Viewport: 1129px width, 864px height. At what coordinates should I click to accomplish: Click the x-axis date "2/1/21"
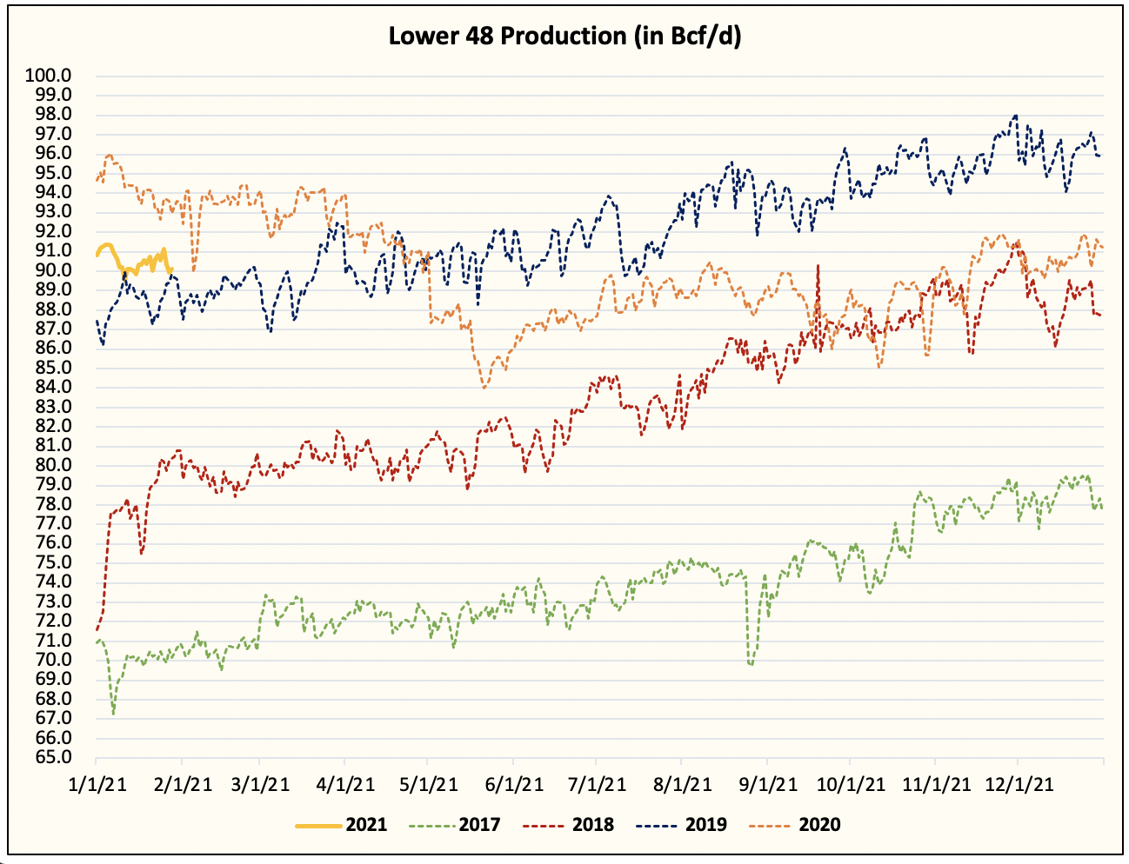click(182, 784)
